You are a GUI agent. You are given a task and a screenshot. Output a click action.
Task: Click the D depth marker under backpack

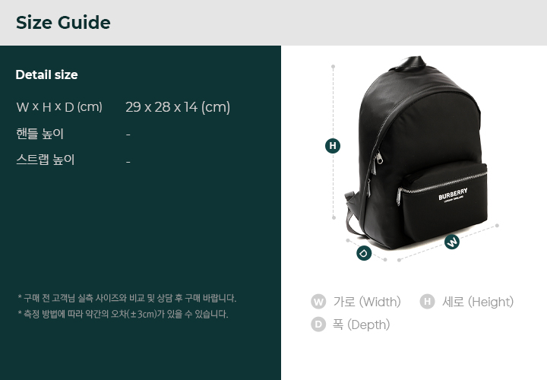(364, 253)
